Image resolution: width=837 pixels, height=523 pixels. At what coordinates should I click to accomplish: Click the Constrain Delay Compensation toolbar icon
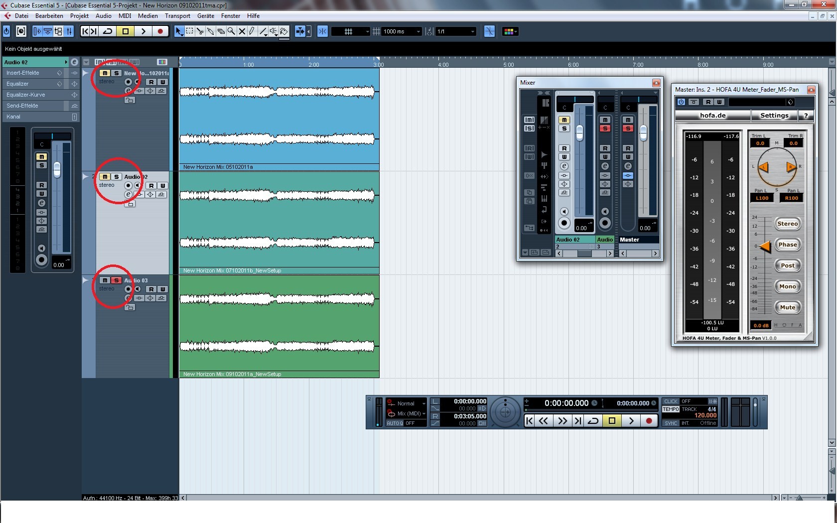[21, 31]
